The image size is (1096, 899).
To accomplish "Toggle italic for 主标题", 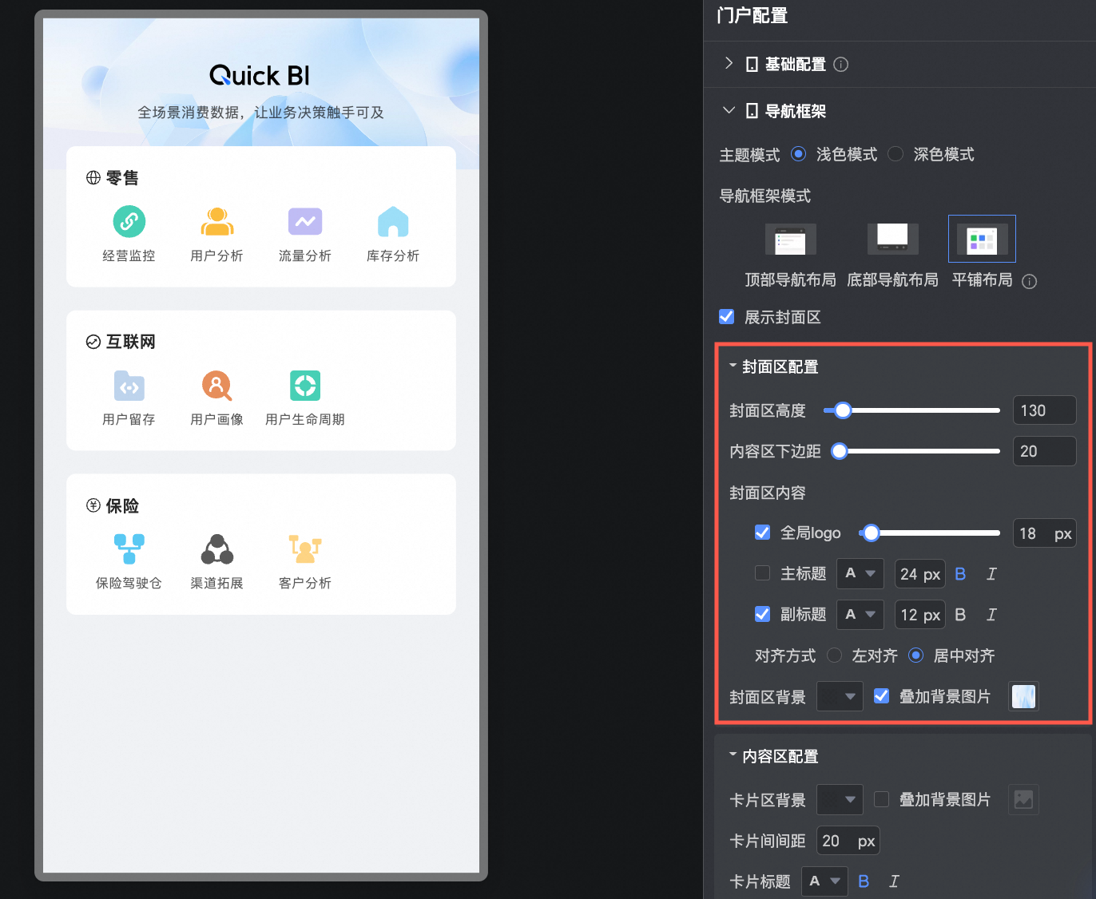I will click(x=991, y=574).
